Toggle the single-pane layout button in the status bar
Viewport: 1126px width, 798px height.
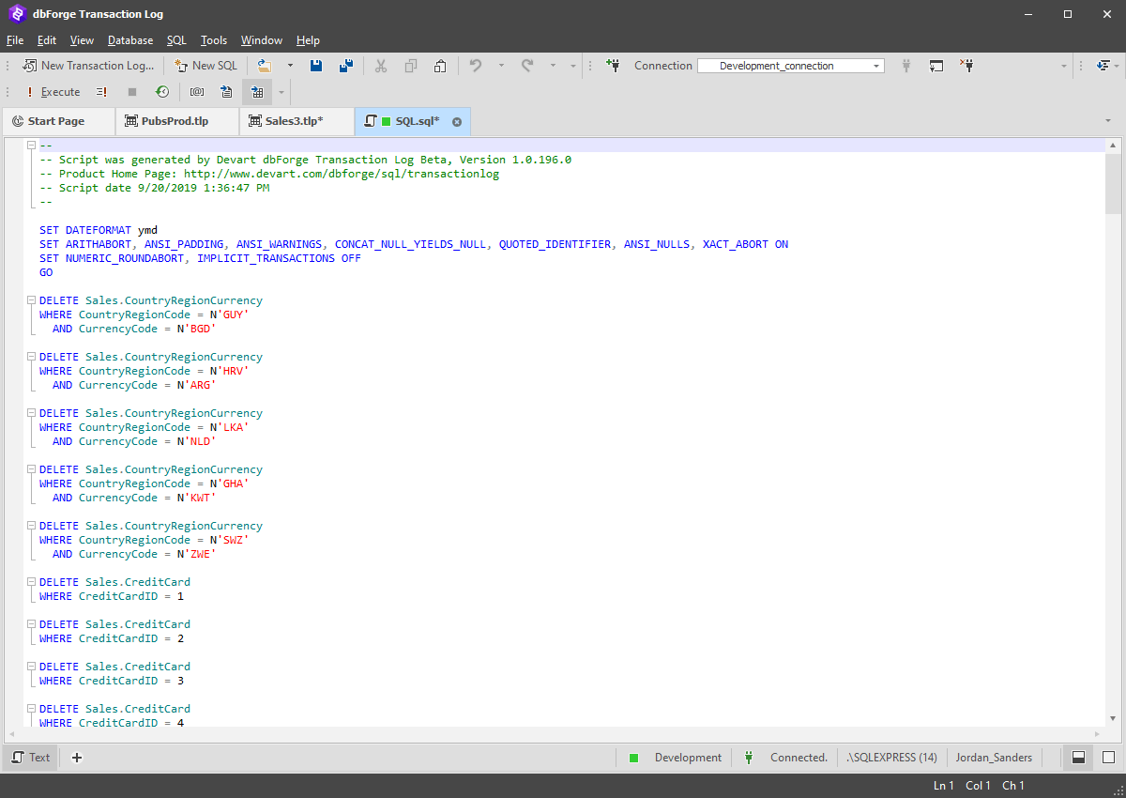tap(1108, 758)
